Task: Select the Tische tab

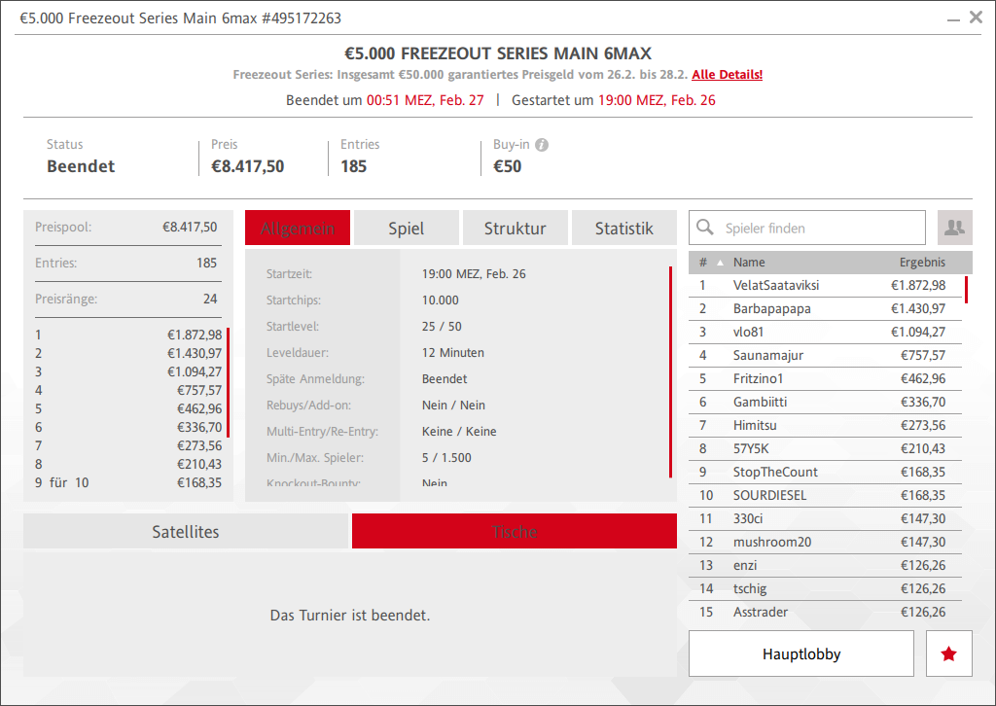Action: click(515, 531)
